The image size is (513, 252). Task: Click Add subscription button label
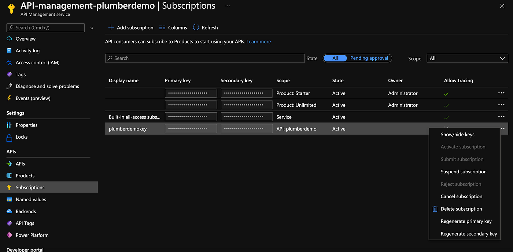click(135, 27)
